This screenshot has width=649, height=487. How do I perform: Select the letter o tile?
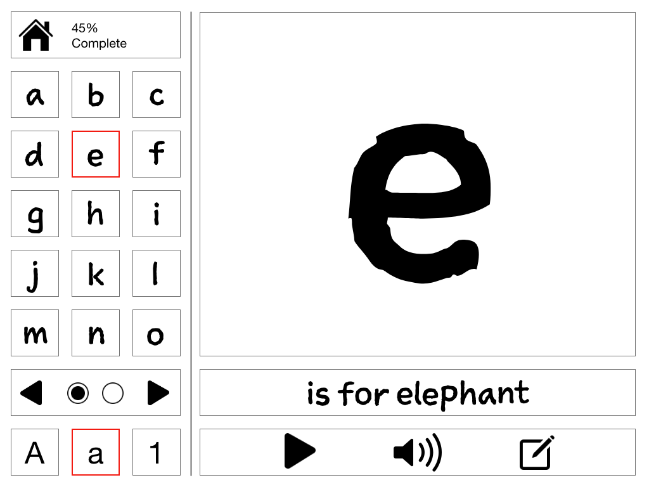tap(157, 333)
